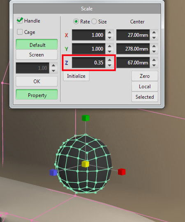Toggle the Default mode button
The height and width of the screenshot is (222, 185).
(x=37, y=45)
